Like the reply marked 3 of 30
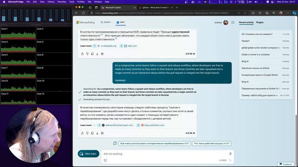This screenshot has height=167, width=298. click(82, 54)
